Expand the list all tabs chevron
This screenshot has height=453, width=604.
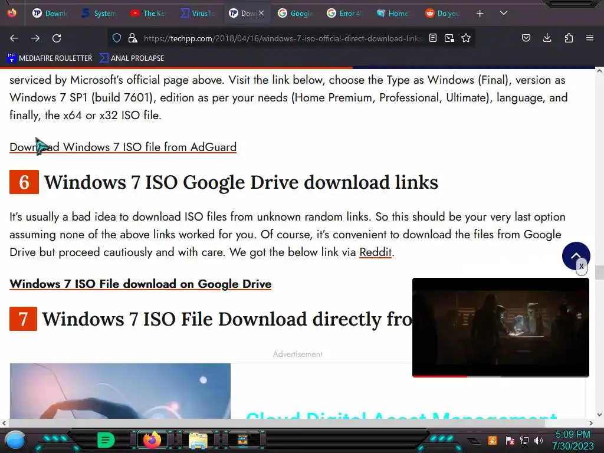[x=504, y=13]
